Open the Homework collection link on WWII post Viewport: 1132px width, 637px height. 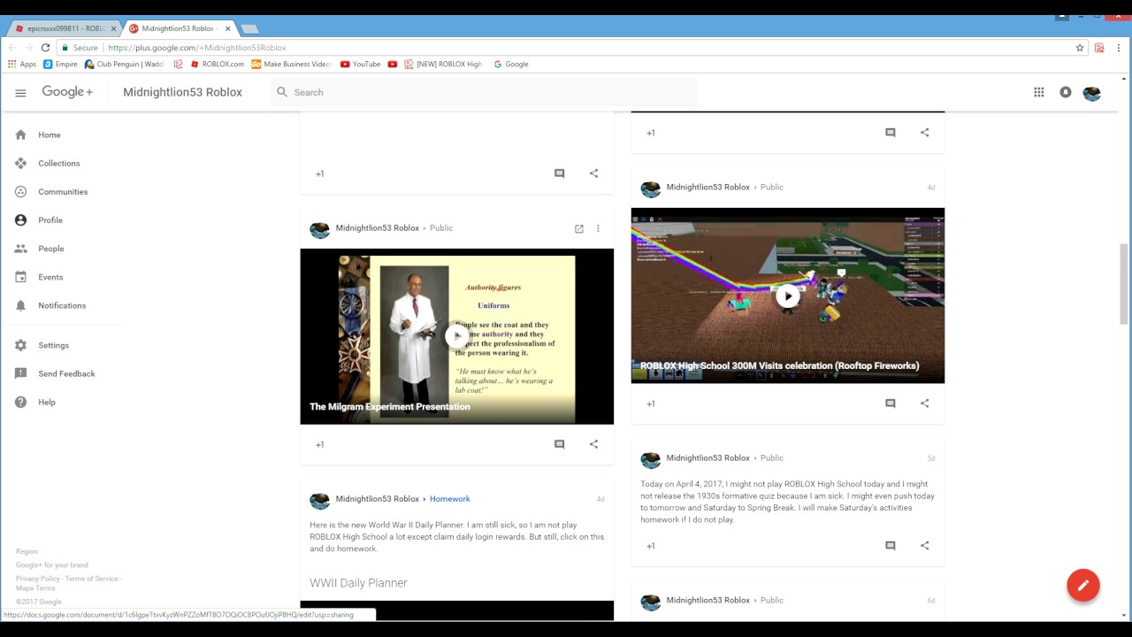point(449,499)
